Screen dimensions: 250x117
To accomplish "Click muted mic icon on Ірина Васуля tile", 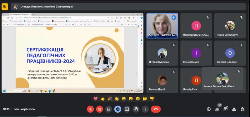I will click(207, 45).
